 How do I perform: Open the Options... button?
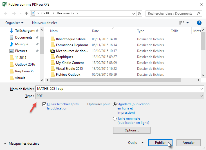point(132,130)
